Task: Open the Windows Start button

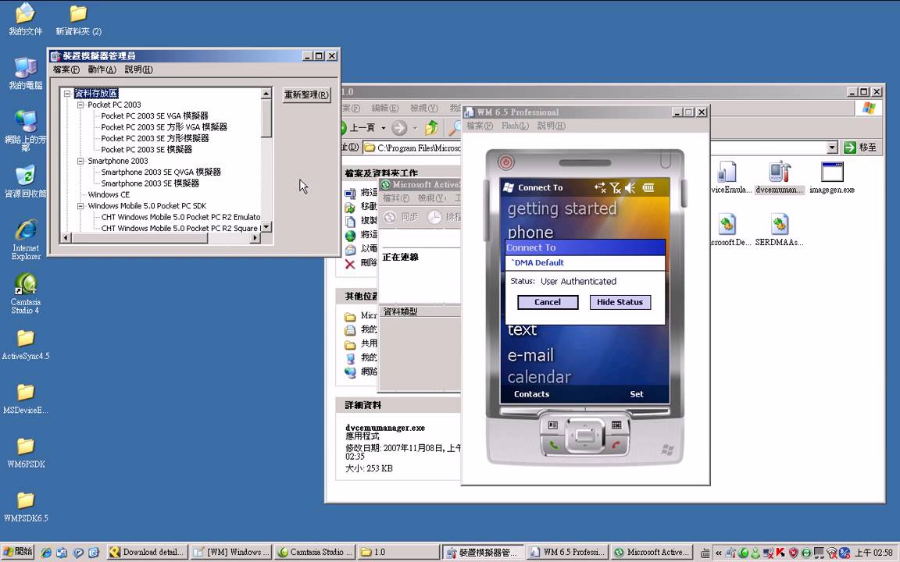Action: [18, 552]
